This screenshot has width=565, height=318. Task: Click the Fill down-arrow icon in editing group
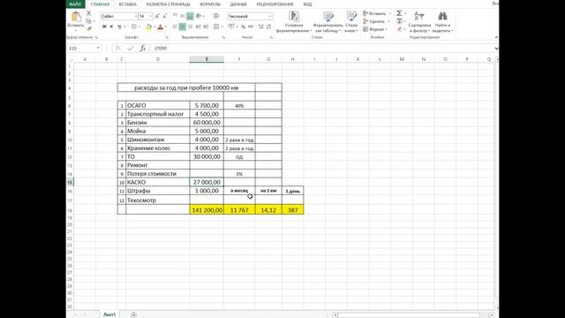pyautogui.click(x=399, y=21)
